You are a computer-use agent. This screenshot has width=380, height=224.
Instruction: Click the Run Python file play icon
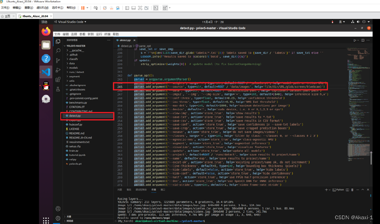point(354,40)
